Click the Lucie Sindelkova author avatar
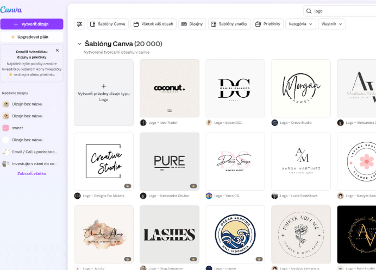376x270 pixels. tap(274, 196)
